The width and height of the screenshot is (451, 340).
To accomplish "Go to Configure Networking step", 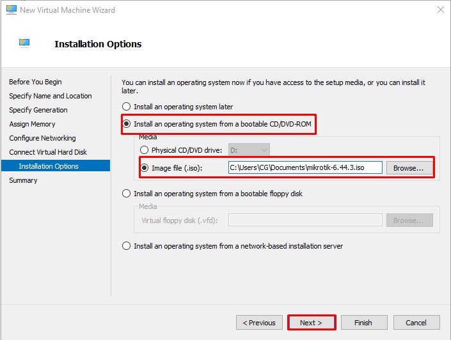I will coord(42,138).
